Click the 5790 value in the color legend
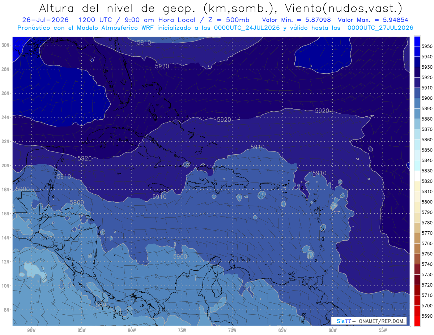 pyautogui.click(x=427, y=212)
